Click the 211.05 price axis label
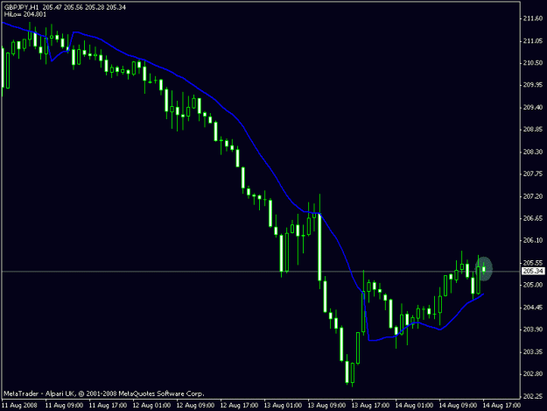Image resolution: width=547 pixels, height=411 pixels. [533, 41]
